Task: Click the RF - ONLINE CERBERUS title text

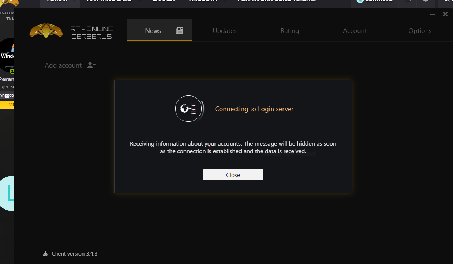Action: [91, 33]
